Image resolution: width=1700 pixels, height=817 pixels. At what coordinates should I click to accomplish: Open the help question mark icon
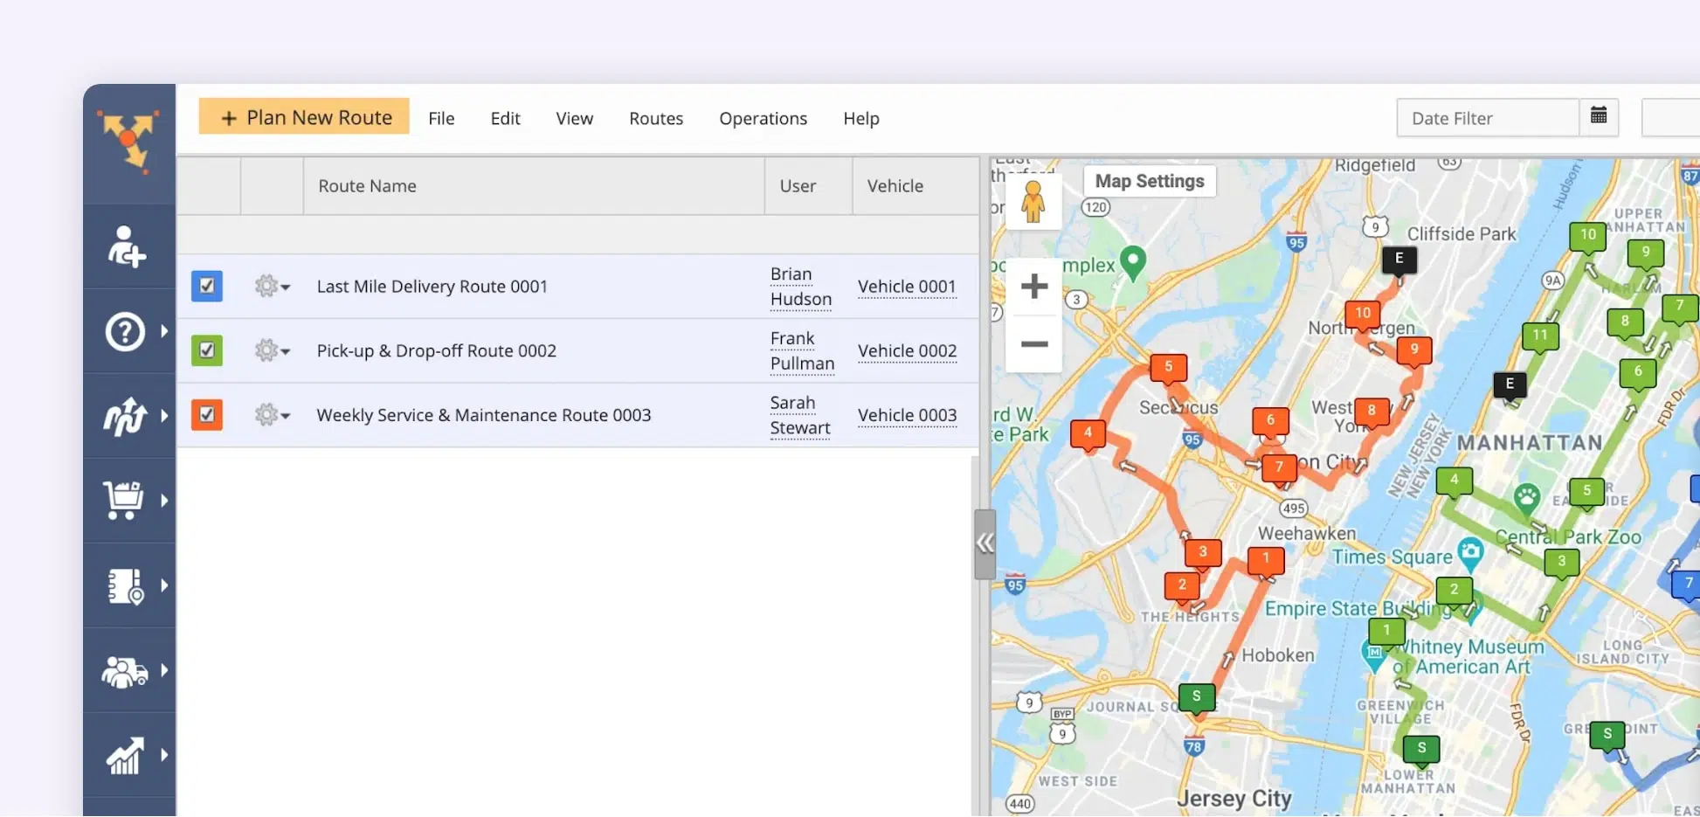[125, 332]
